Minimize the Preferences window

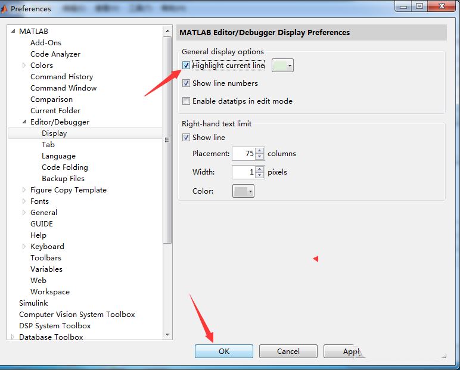pyautogui.click(x=403, y=6)
